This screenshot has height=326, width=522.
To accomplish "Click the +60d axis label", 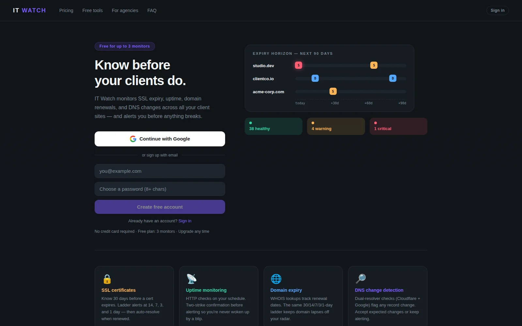I will click(x=368, y=103).
